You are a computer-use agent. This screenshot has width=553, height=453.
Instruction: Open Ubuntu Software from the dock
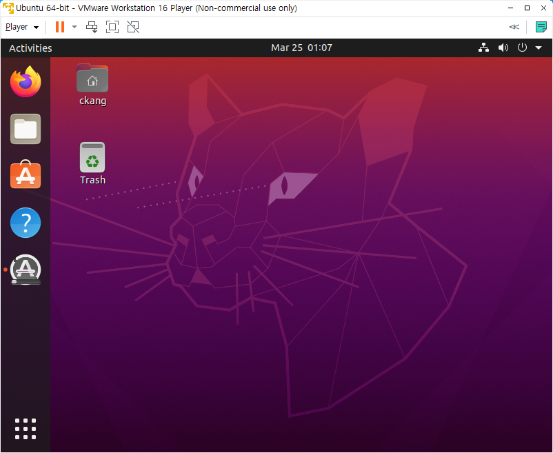26,174
